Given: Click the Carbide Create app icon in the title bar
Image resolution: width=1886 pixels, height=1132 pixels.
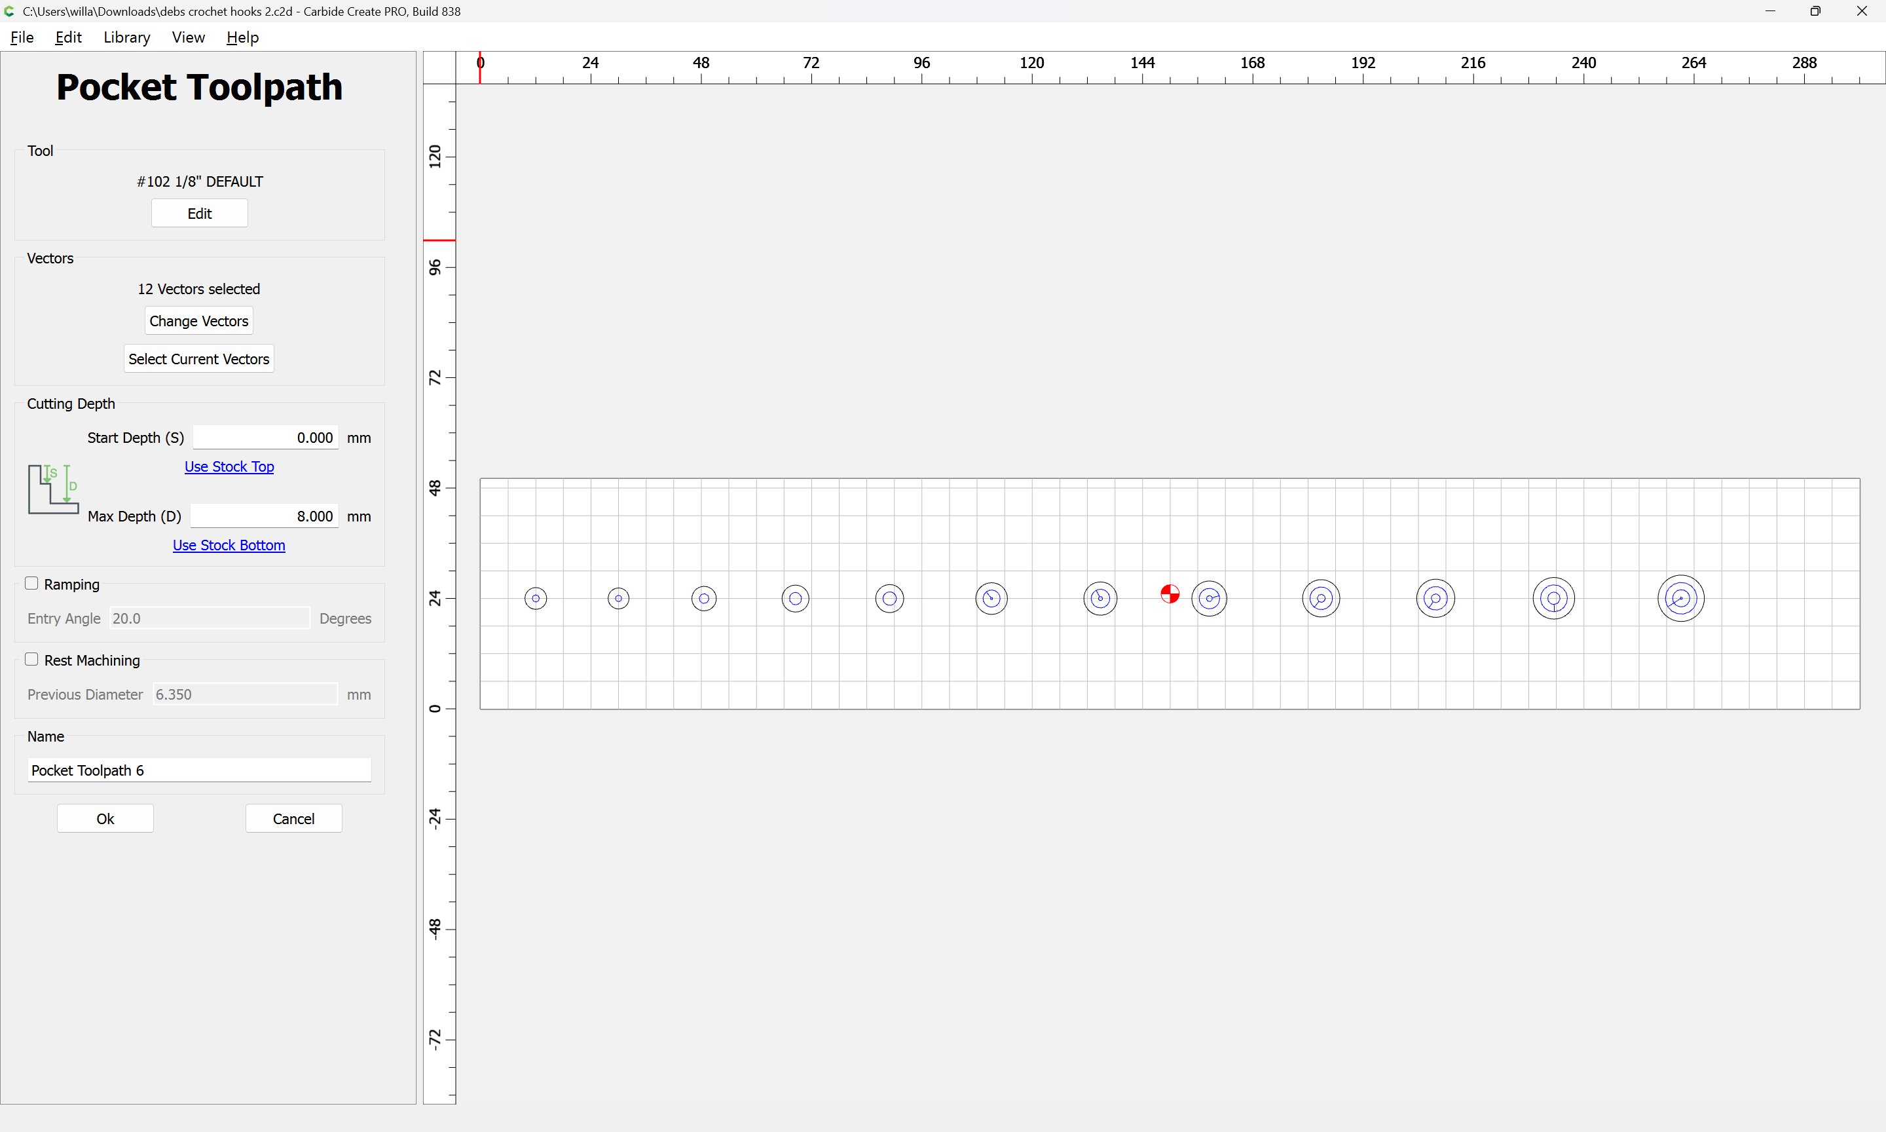Looking at the screenshot, I should 10,11.
